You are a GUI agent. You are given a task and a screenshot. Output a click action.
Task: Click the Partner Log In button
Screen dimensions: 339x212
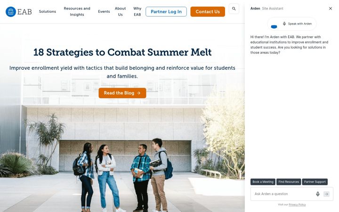166,12
